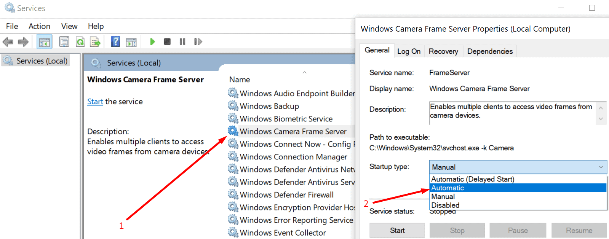Click the green Start Service play icon
Viewport: 609px width, 239px height.
pyautogui.click(x=152, y=41)
